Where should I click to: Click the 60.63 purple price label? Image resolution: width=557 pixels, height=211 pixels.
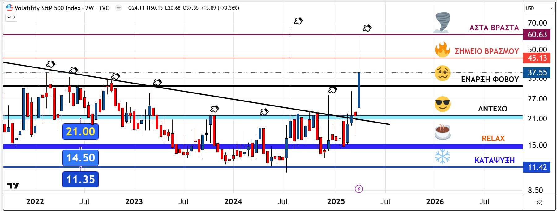click(537, 34)
